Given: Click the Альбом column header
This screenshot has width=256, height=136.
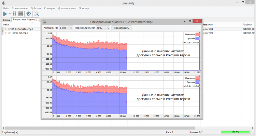Looking at the screenshot, I should [x=247, y=25].
